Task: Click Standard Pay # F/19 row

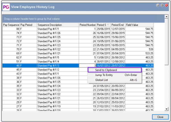Action: click(x=78, y=106)
